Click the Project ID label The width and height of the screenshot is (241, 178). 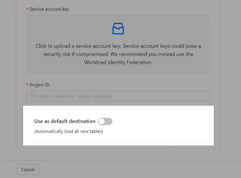pyautogui.click(x=39, y=85)
